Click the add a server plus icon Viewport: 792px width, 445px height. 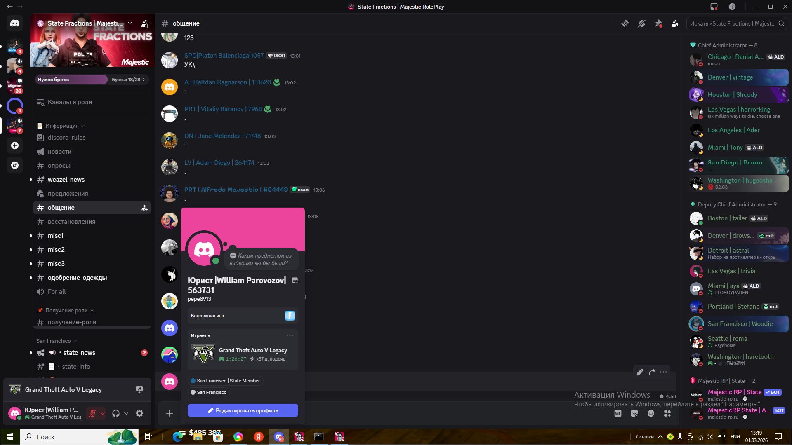click(x=15, y=145)
